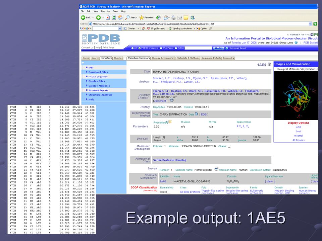Open the Queries tab
Screen dimensions: 322x241
(118, 58)
